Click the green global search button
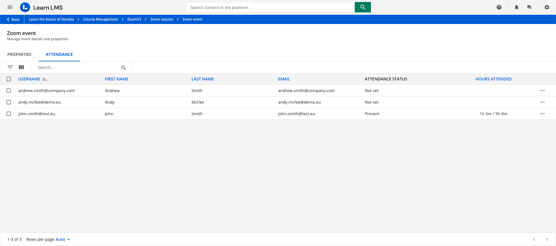This screenshot has height=246, width=556. pos(363,7)
